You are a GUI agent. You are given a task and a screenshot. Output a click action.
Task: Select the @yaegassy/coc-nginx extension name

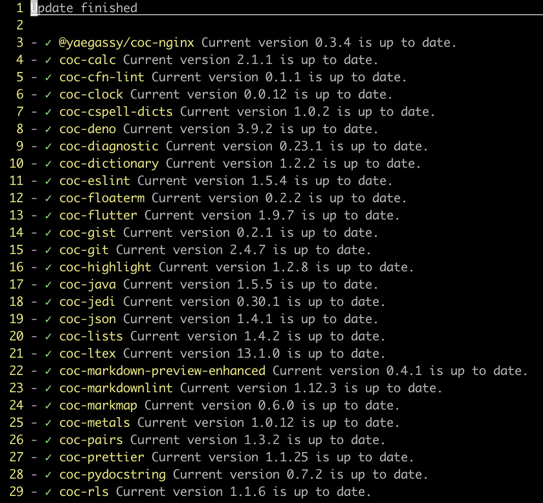click(127, 43)
